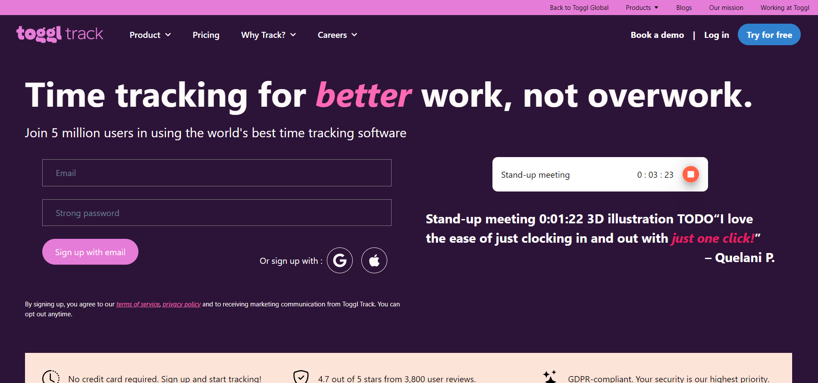This screenshot has width=818, height=383.
Task: Click the 0 : 03 : 23 timer value
Action: click(x=655, y=175)
